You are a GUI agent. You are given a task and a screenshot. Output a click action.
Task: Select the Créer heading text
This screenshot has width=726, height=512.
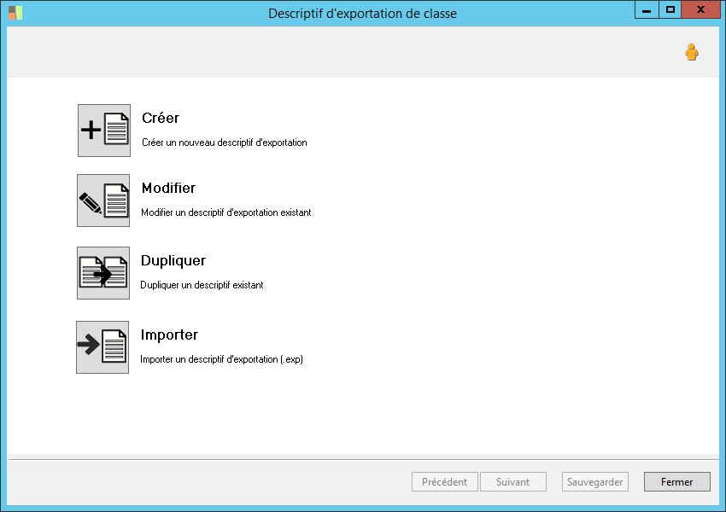pos(161,118)
